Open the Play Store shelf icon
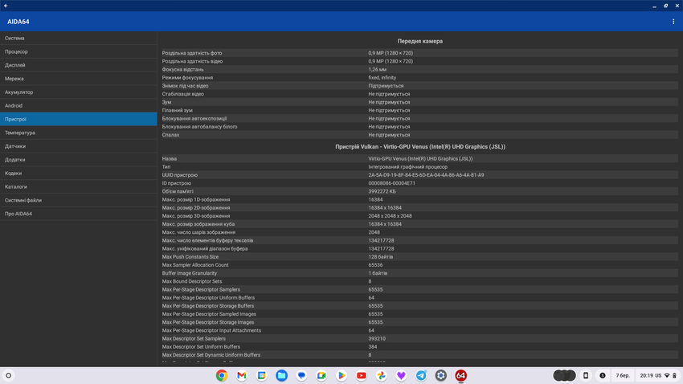The height and width of the screenshot is (384, 683). pyautogui.click(x=341, y=375)
